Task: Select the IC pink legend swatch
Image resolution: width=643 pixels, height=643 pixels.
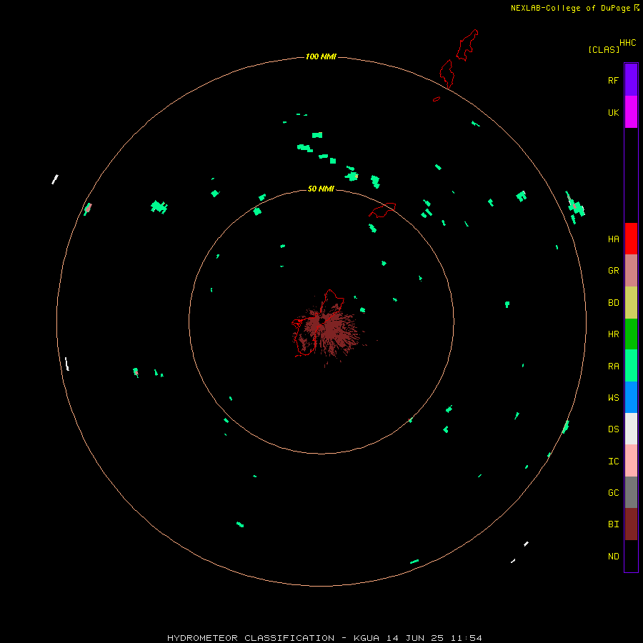Action: tap(631, 461)
